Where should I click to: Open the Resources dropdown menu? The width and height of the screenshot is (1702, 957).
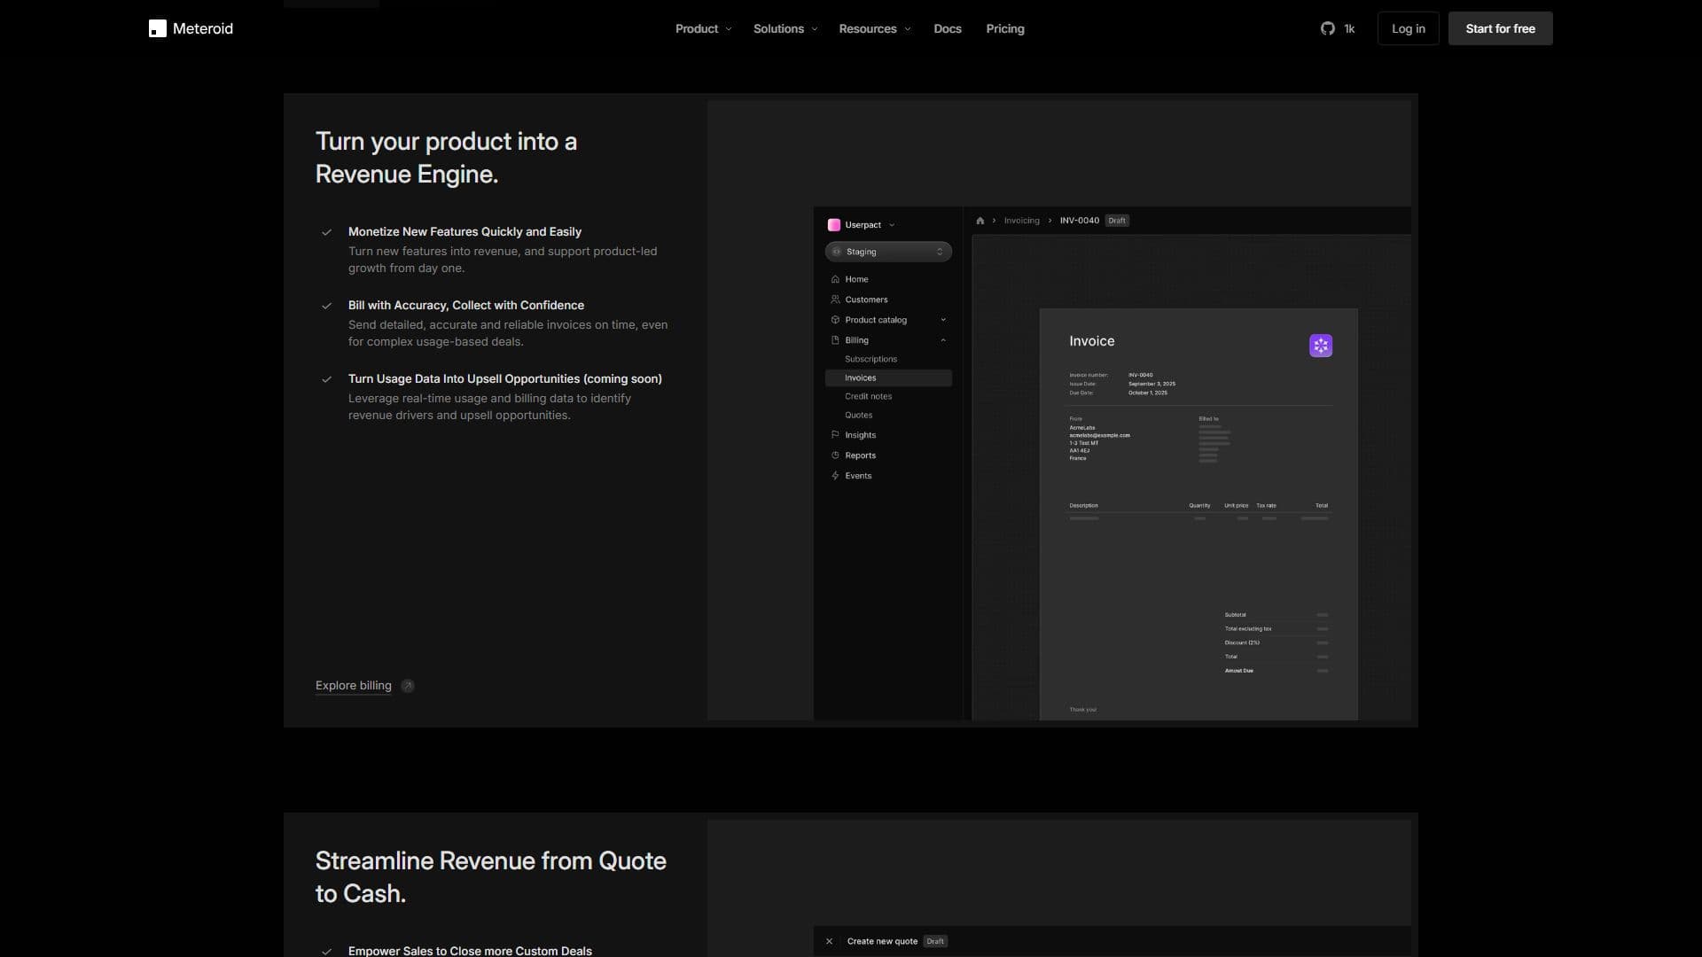pos(875,28)
